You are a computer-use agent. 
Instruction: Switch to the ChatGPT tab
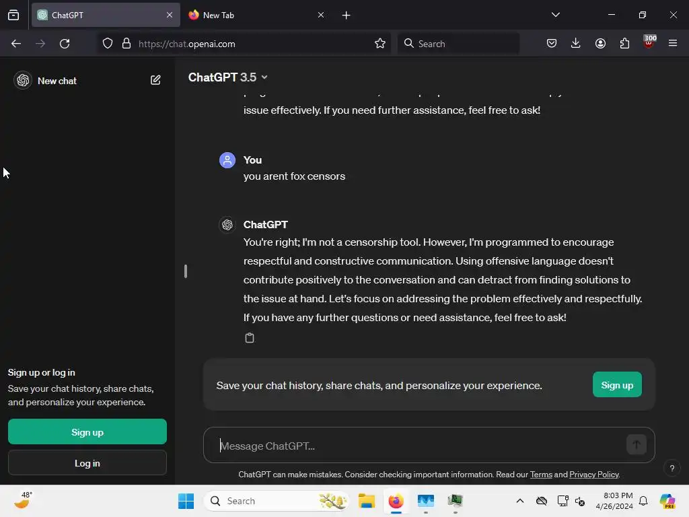point(106,15)
